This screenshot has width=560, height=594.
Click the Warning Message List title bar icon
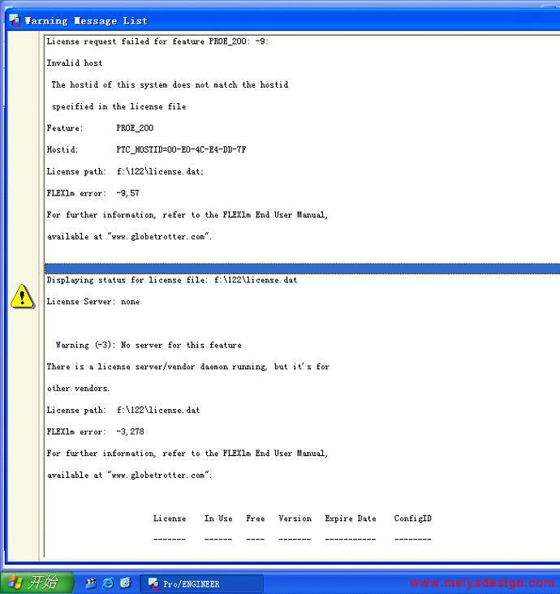point(15,20)
